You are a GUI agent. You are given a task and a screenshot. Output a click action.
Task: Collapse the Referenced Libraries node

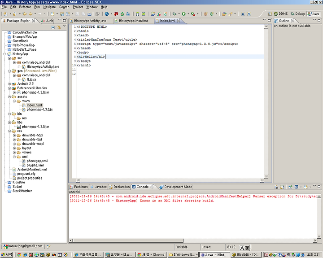[x=9, y=88]
